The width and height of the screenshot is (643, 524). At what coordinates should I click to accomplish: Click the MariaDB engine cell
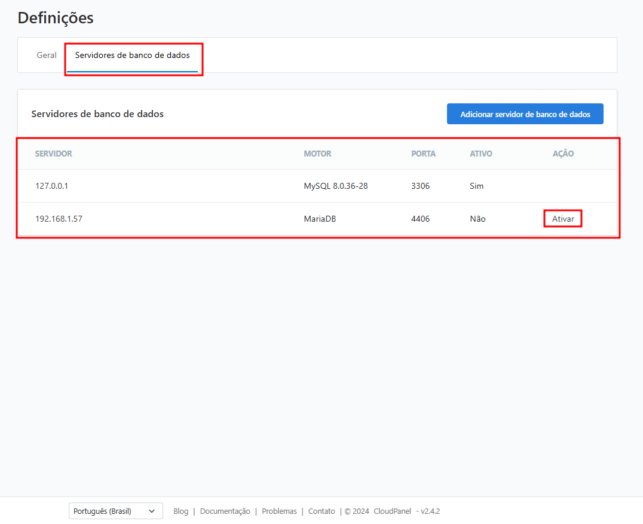coord(320,219)
